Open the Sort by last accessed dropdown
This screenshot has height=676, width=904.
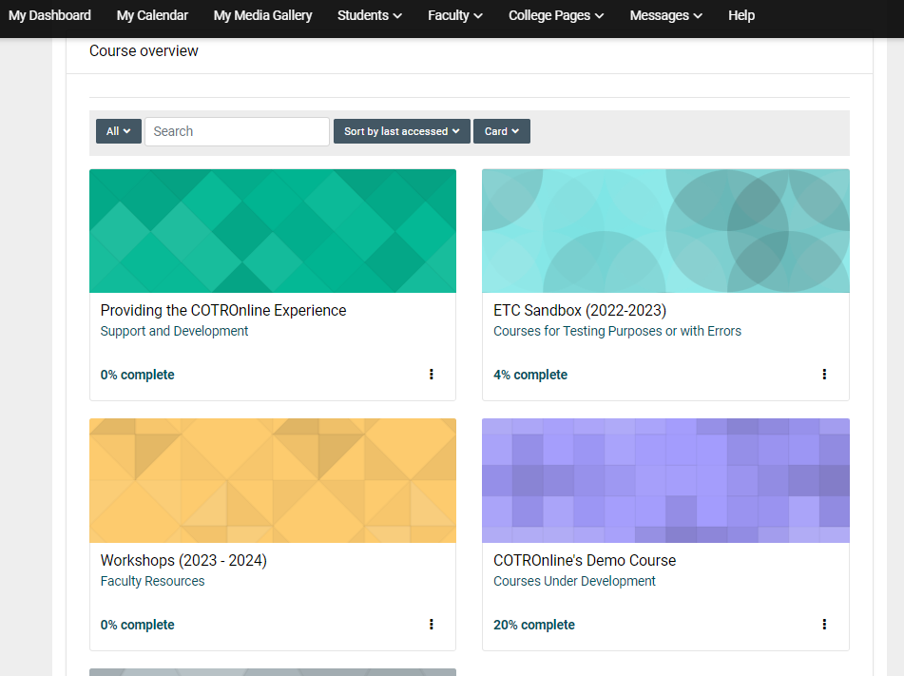[x=402, y=131]
